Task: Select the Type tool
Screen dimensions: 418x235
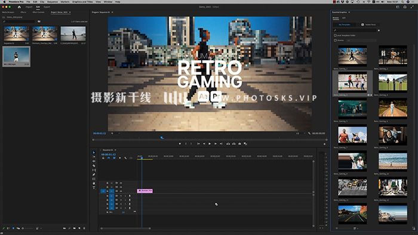Action: click(94, 188)
